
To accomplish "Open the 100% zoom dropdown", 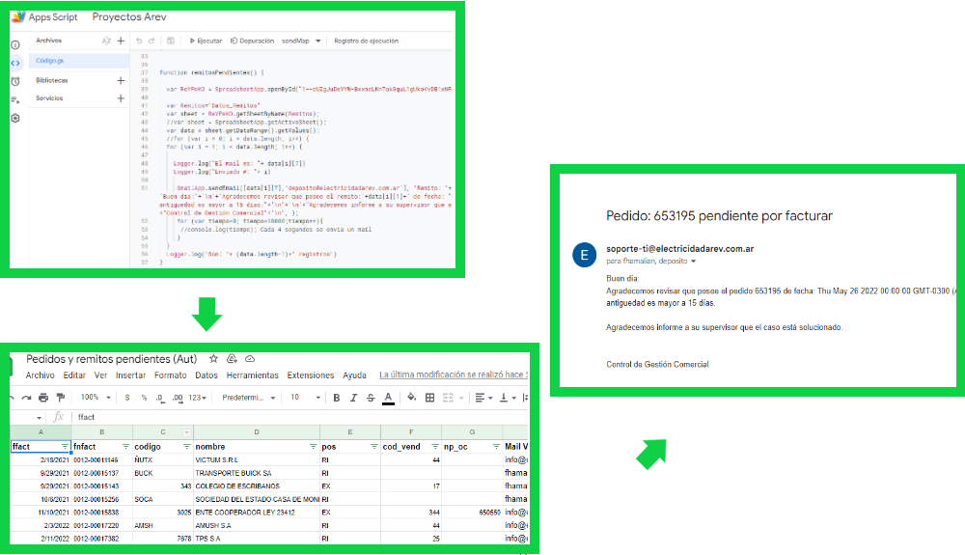I will pyautogui.click(x=96, y=398).
